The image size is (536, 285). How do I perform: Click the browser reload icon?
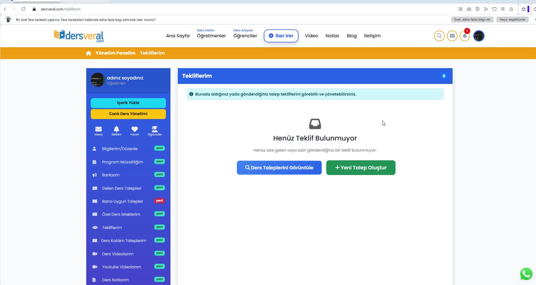click(23, 9)
